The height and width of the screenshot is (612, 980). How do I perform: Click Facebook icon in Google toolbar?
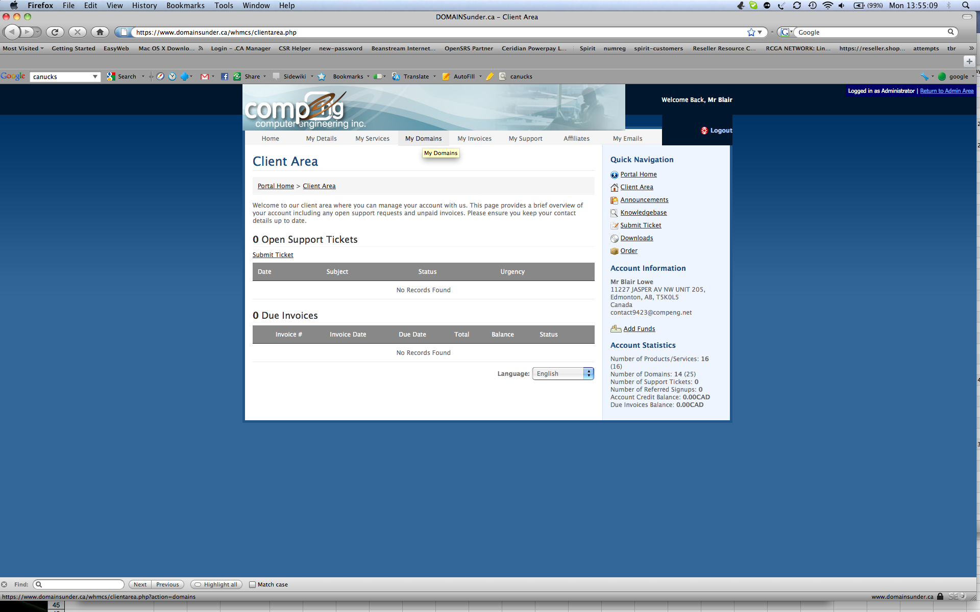225,76
